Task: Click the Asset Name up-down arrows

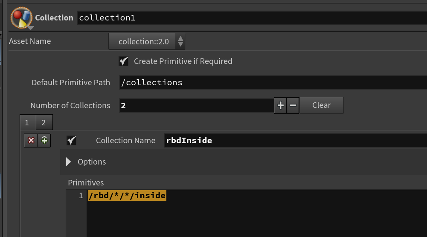Action: (x=180, y=41)
